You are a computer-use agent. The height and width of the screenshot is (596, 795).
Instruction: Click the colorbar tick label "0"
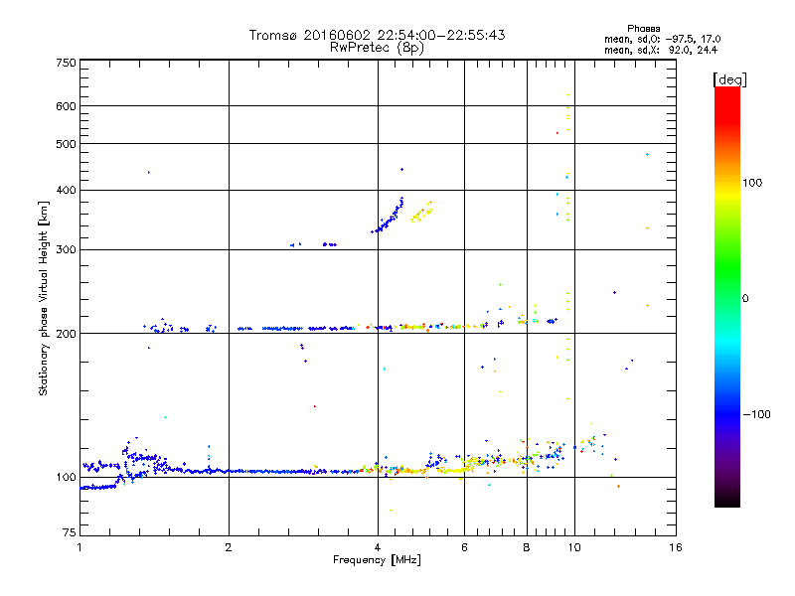point(745,299)
